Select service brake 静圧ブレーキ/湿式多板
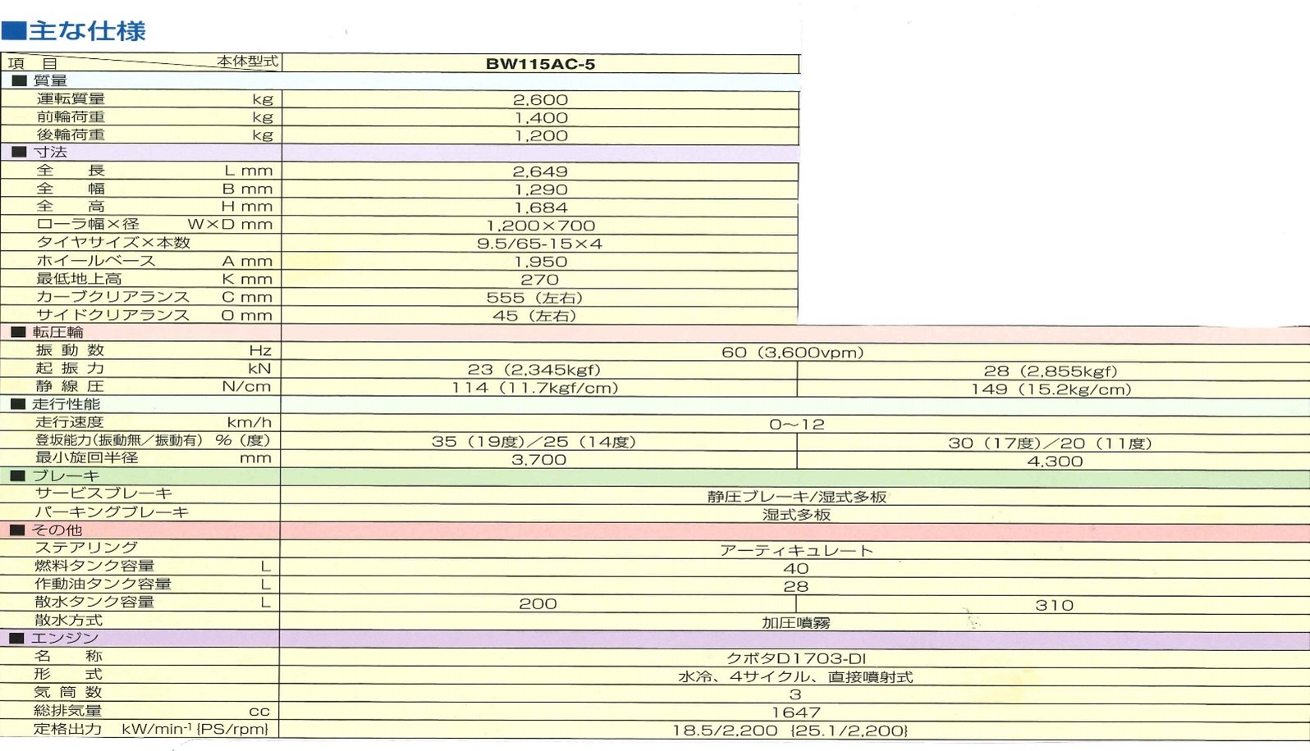Viewport: 1310px width, 751px height. pos(797,498)
